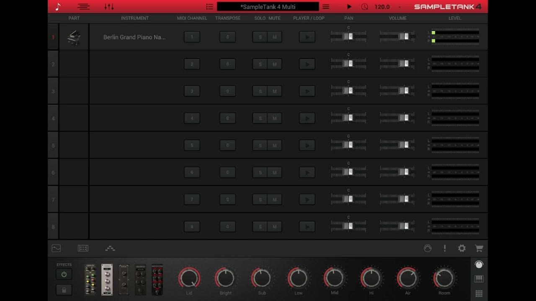Click the 120.0 tempo value

pyautogui.click(x=382, y=7)
